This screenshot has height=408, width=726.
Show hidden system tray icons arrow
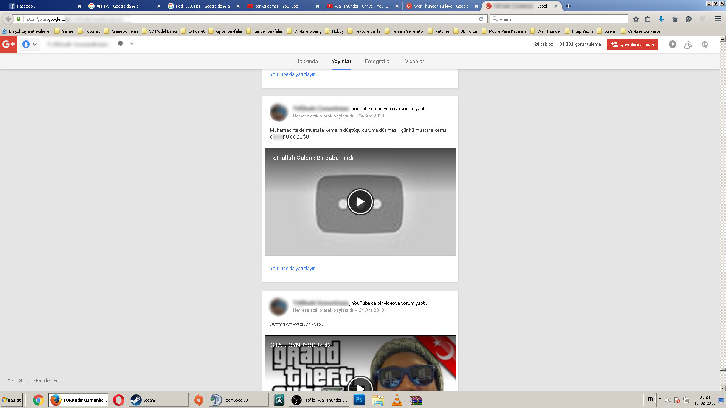(x=660, y=400)
